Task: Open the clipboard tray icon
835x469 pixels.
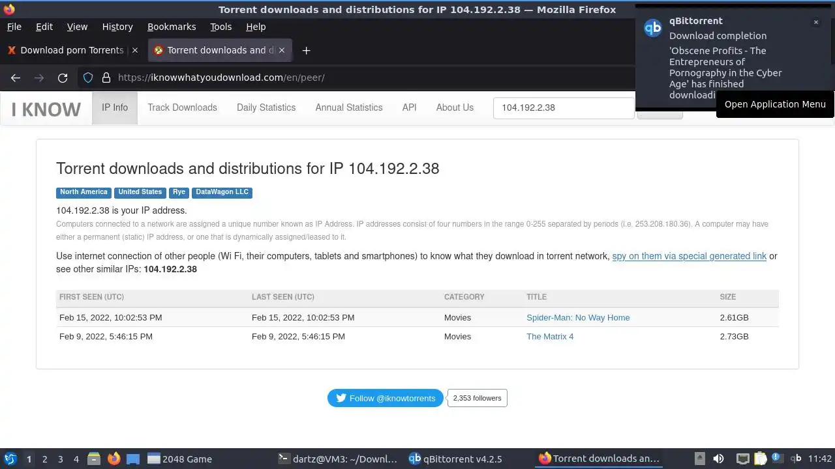Action: [x=760, y=459]
